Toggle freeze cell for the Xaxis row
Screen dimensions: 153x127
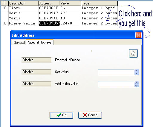click(4, 13)
